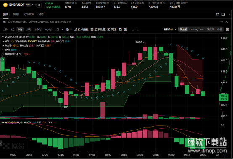This screenshot has height=159, width=233.
Task: Click the axis auto-scale icon at bottom right
Action: click(225, 155)
